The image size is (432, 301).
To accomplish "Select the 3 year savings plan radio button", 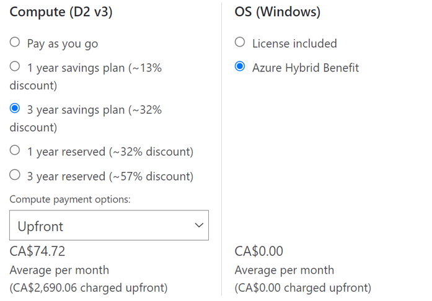I will (x=15, y=109).
